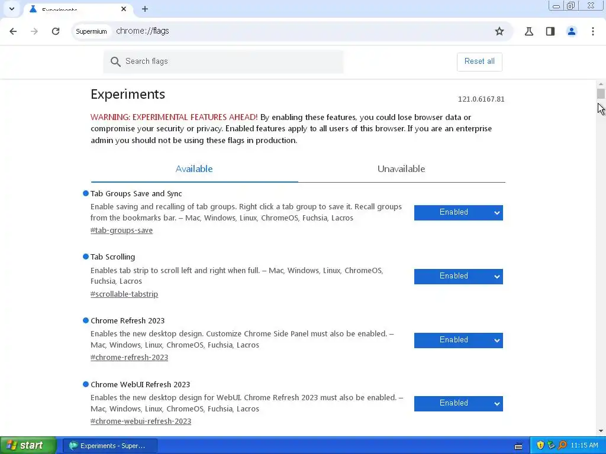
Task: Follow the #chrome-refresh-2023 link
Action: point(129,358)
